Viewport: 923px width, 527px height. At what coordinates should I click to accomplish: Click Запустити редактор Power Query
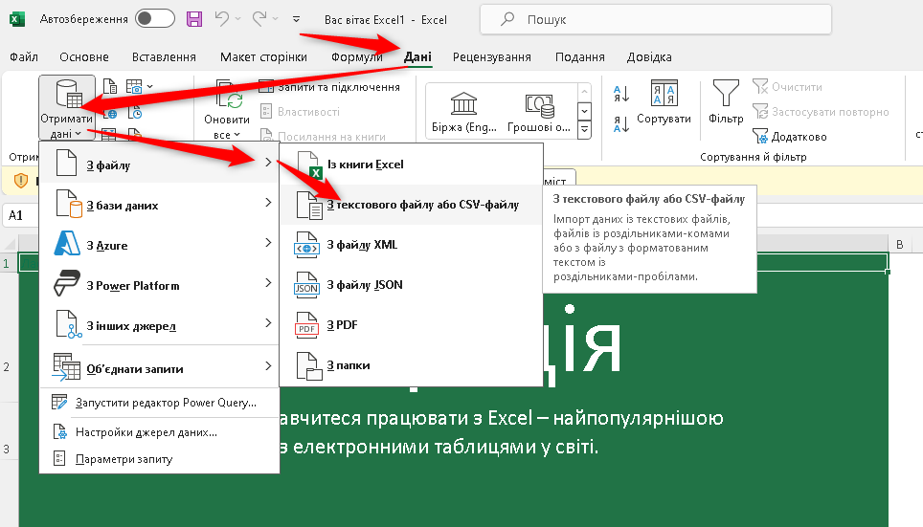[x=158, y=403]
